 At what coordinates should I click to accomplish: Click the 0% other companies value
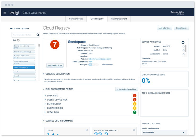tap(146, 81)
